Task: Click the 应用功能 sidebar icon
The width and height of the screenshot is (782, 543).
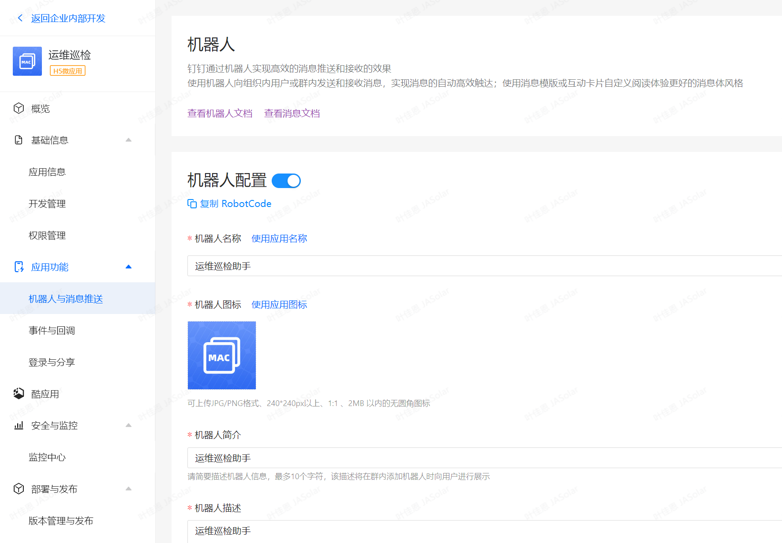Action: (19, 267)
